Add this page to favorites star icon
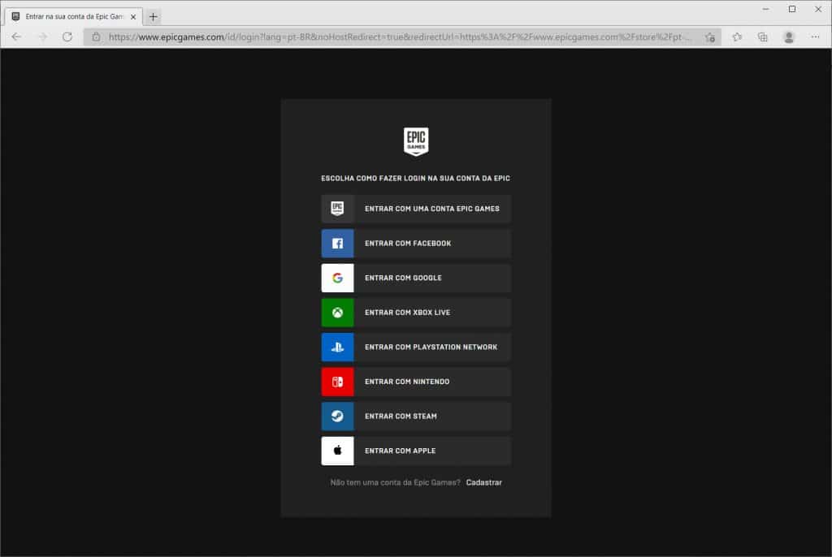The width and height of the screenshot is (832, 557). click(x=710, y=37)
